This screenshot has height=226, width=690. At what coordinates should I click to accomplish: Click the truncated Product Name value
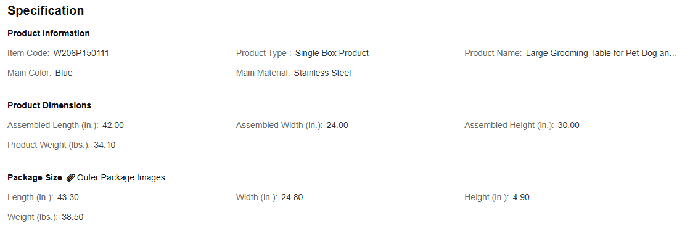(x=601, y=53)
